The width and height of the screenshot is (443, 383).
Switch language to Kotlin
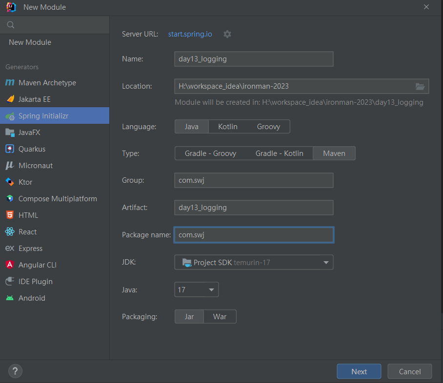click(228, 127)
